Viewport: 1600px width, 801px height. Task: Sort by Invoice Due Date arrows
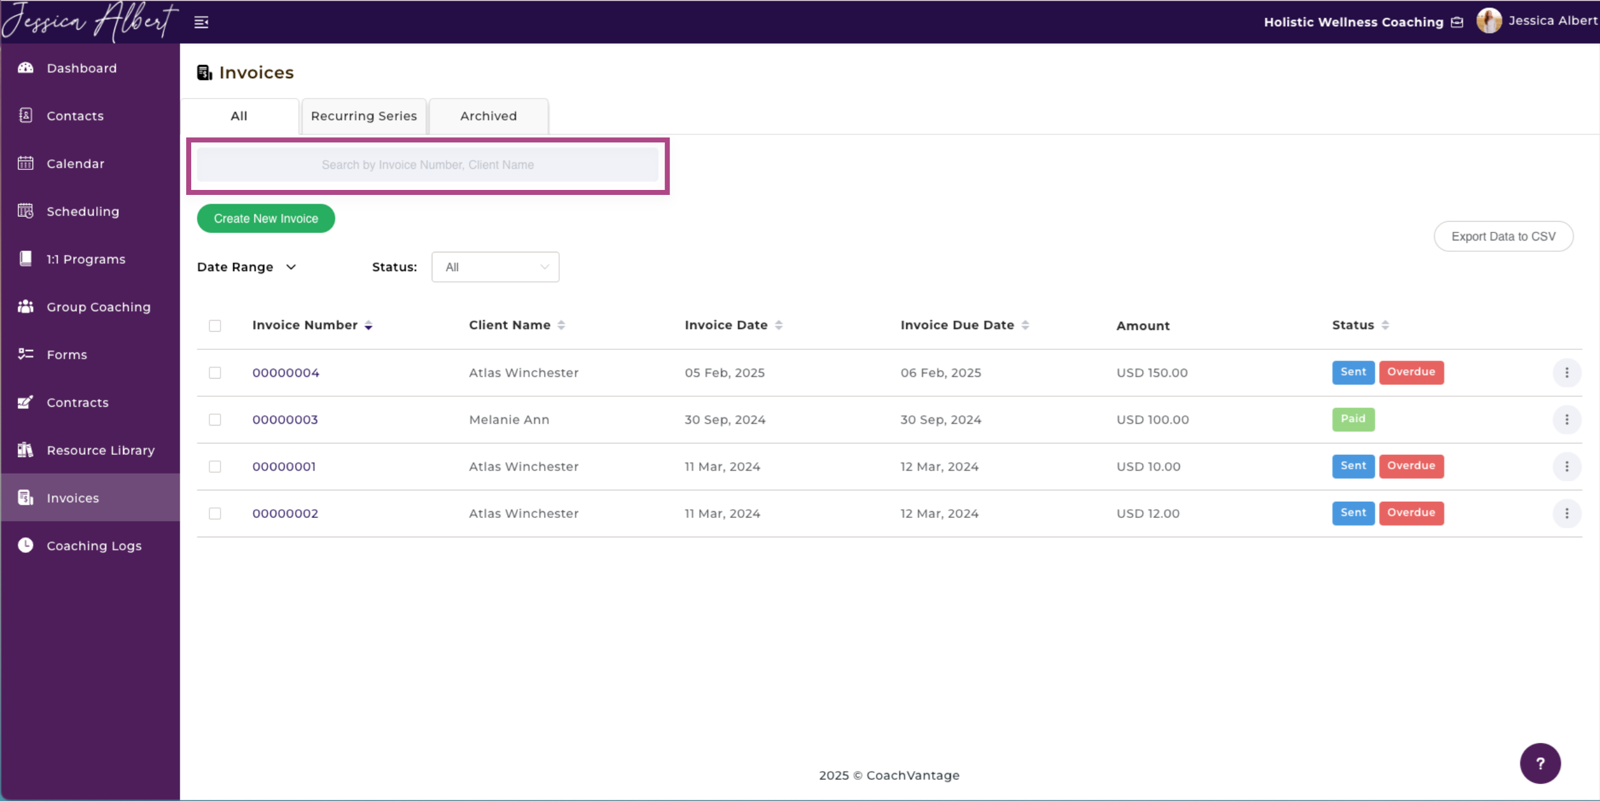pyautogui.click(x=1025, y=325)
